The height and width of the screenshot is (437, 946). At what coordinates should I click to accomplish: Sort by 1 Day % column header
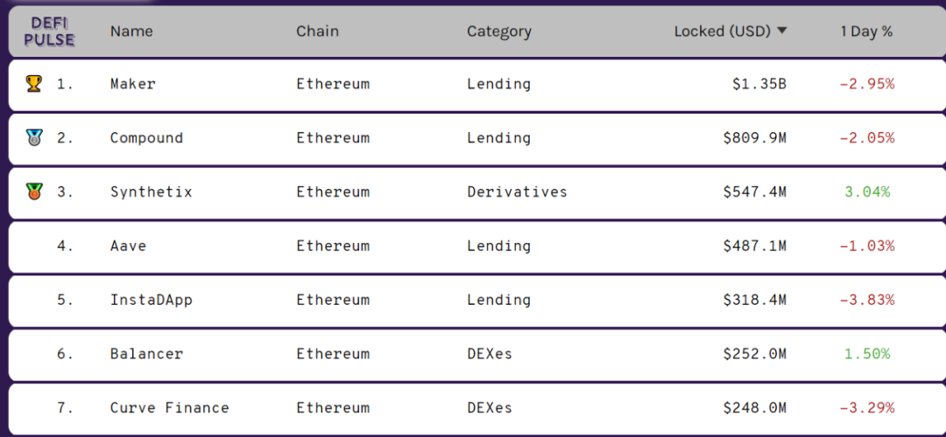click(x=866, y=31)
